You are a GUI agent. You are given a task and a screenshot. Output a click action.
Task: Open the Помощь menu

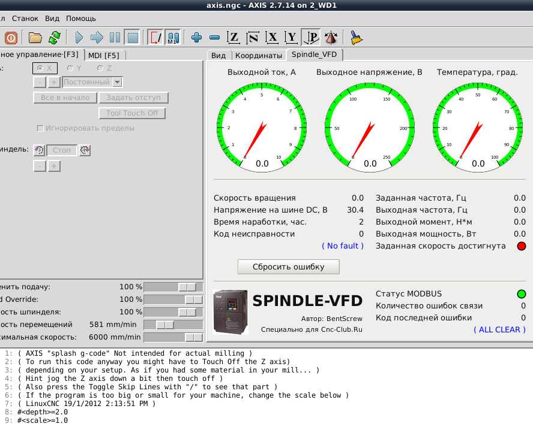click(x=81, y=19)
